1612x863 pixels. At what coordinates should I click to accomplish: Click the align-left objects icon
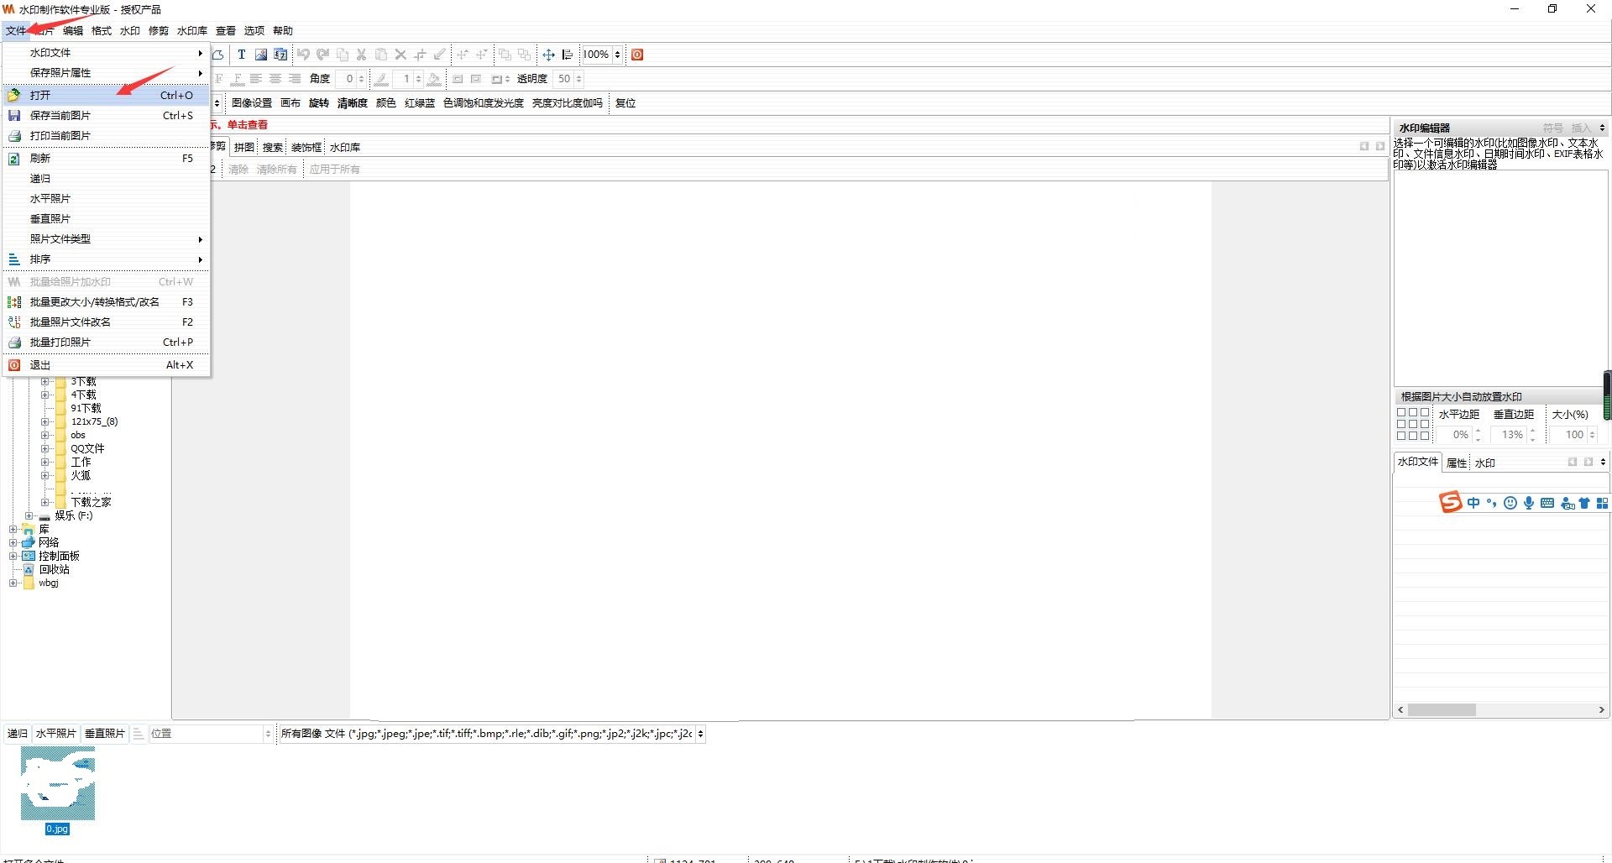pyautogui.click(x=568, y=55)
